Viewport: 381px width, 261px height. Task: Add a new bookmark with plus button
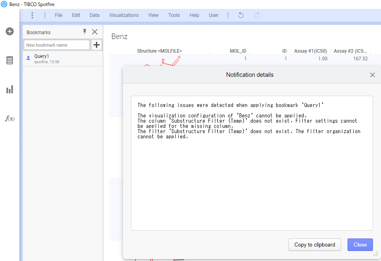[x=96, y=45]
